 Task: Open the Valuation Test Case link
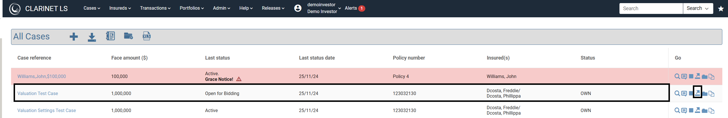pyautogui.click(x=38, y=93)
